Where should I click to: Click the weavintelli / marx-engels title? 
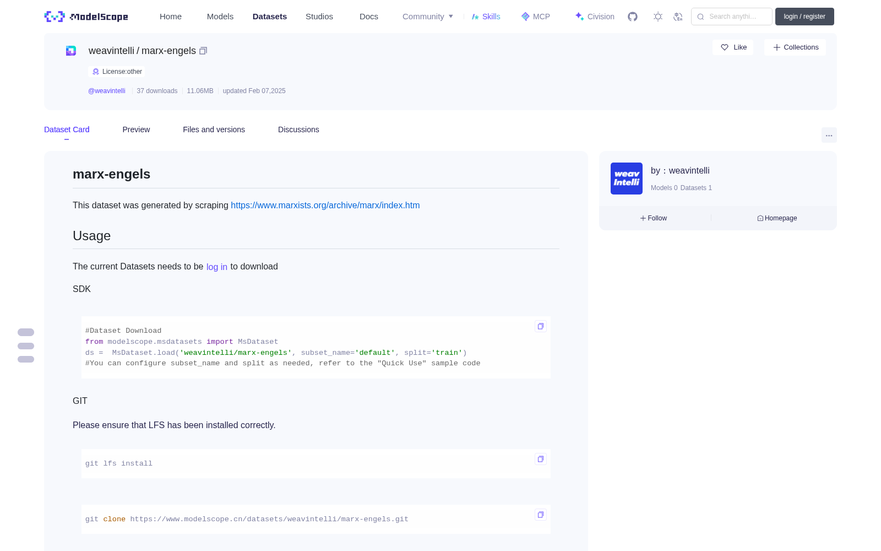[x=142, y=51]
